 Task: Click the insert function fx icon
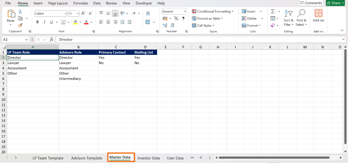tap(52, 39)
